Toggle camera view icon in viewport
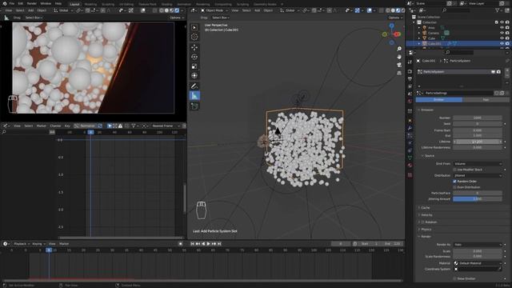This screenshot has height=288, width=512. tap(399, 65)
